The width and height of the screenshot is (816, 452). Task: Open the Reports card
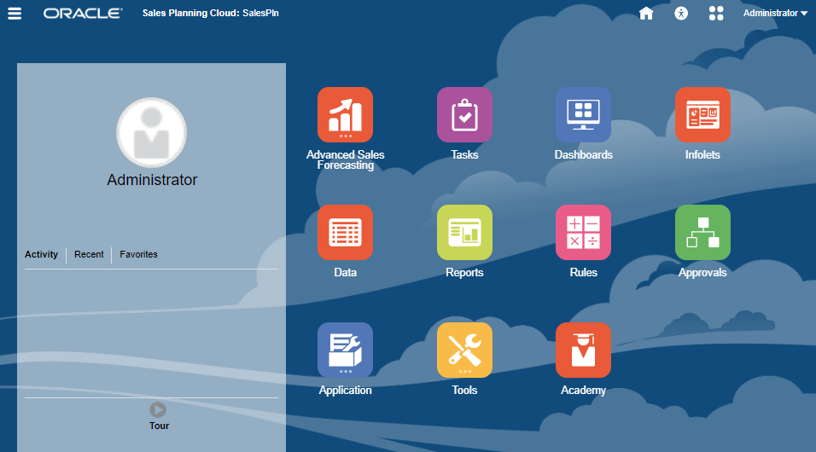click(464, 232)
